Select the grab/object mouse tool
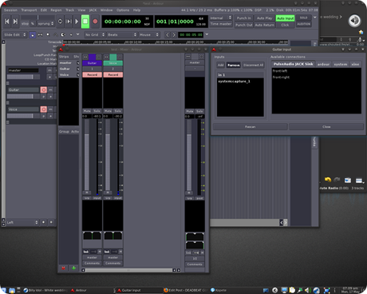 (33, 34)
